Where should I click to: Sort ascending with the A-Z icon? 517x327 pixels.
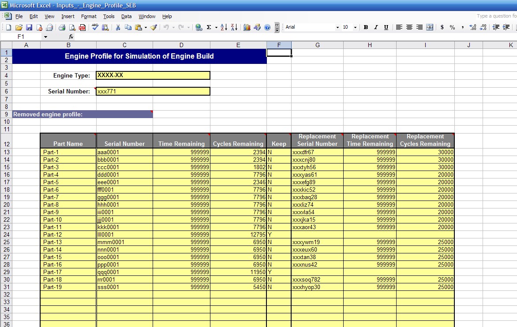pyautogui.click(x=224, y=27)
